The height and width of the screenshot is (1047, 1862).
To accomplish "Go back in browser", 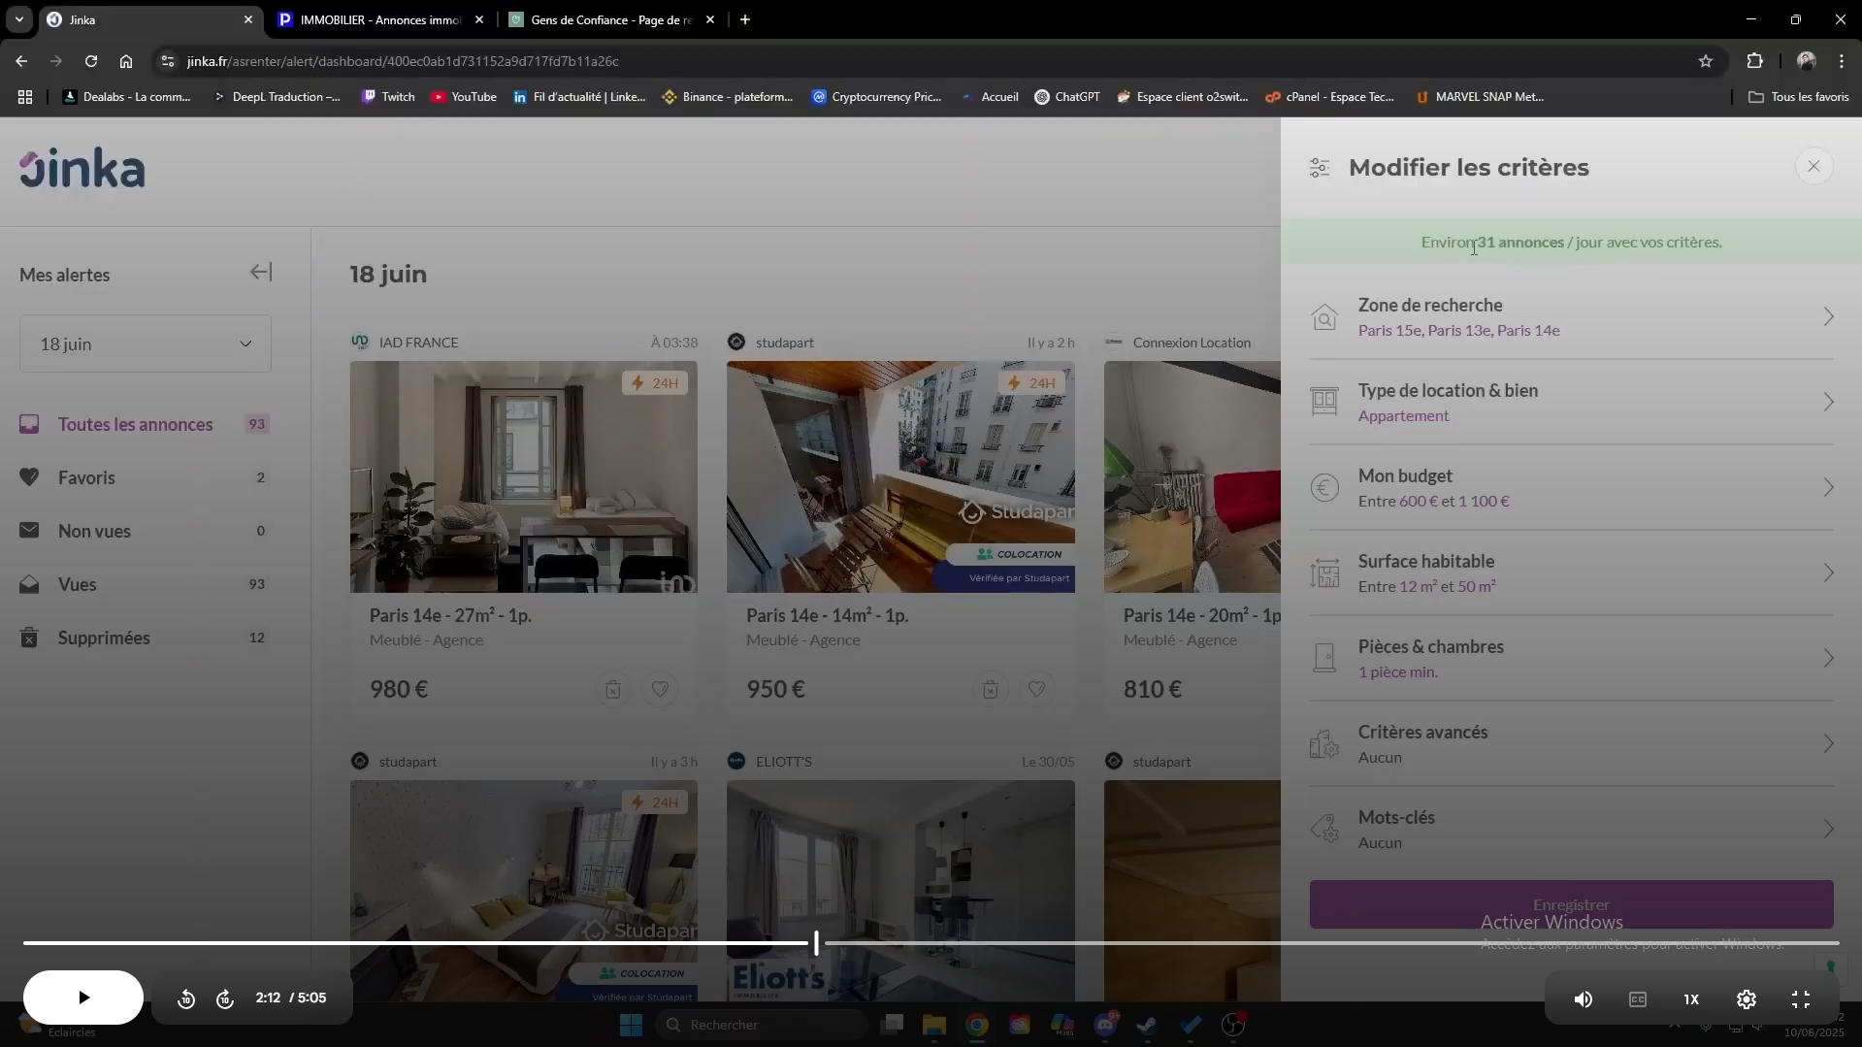I will [x=21, y=61].
